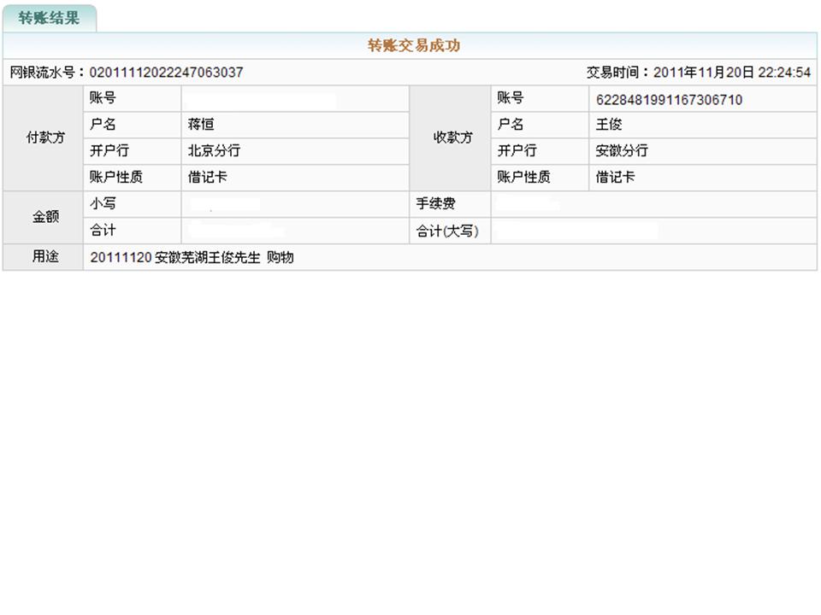Click the 合计(大写) label
This screenshot has height=615, width=821.
447,231
